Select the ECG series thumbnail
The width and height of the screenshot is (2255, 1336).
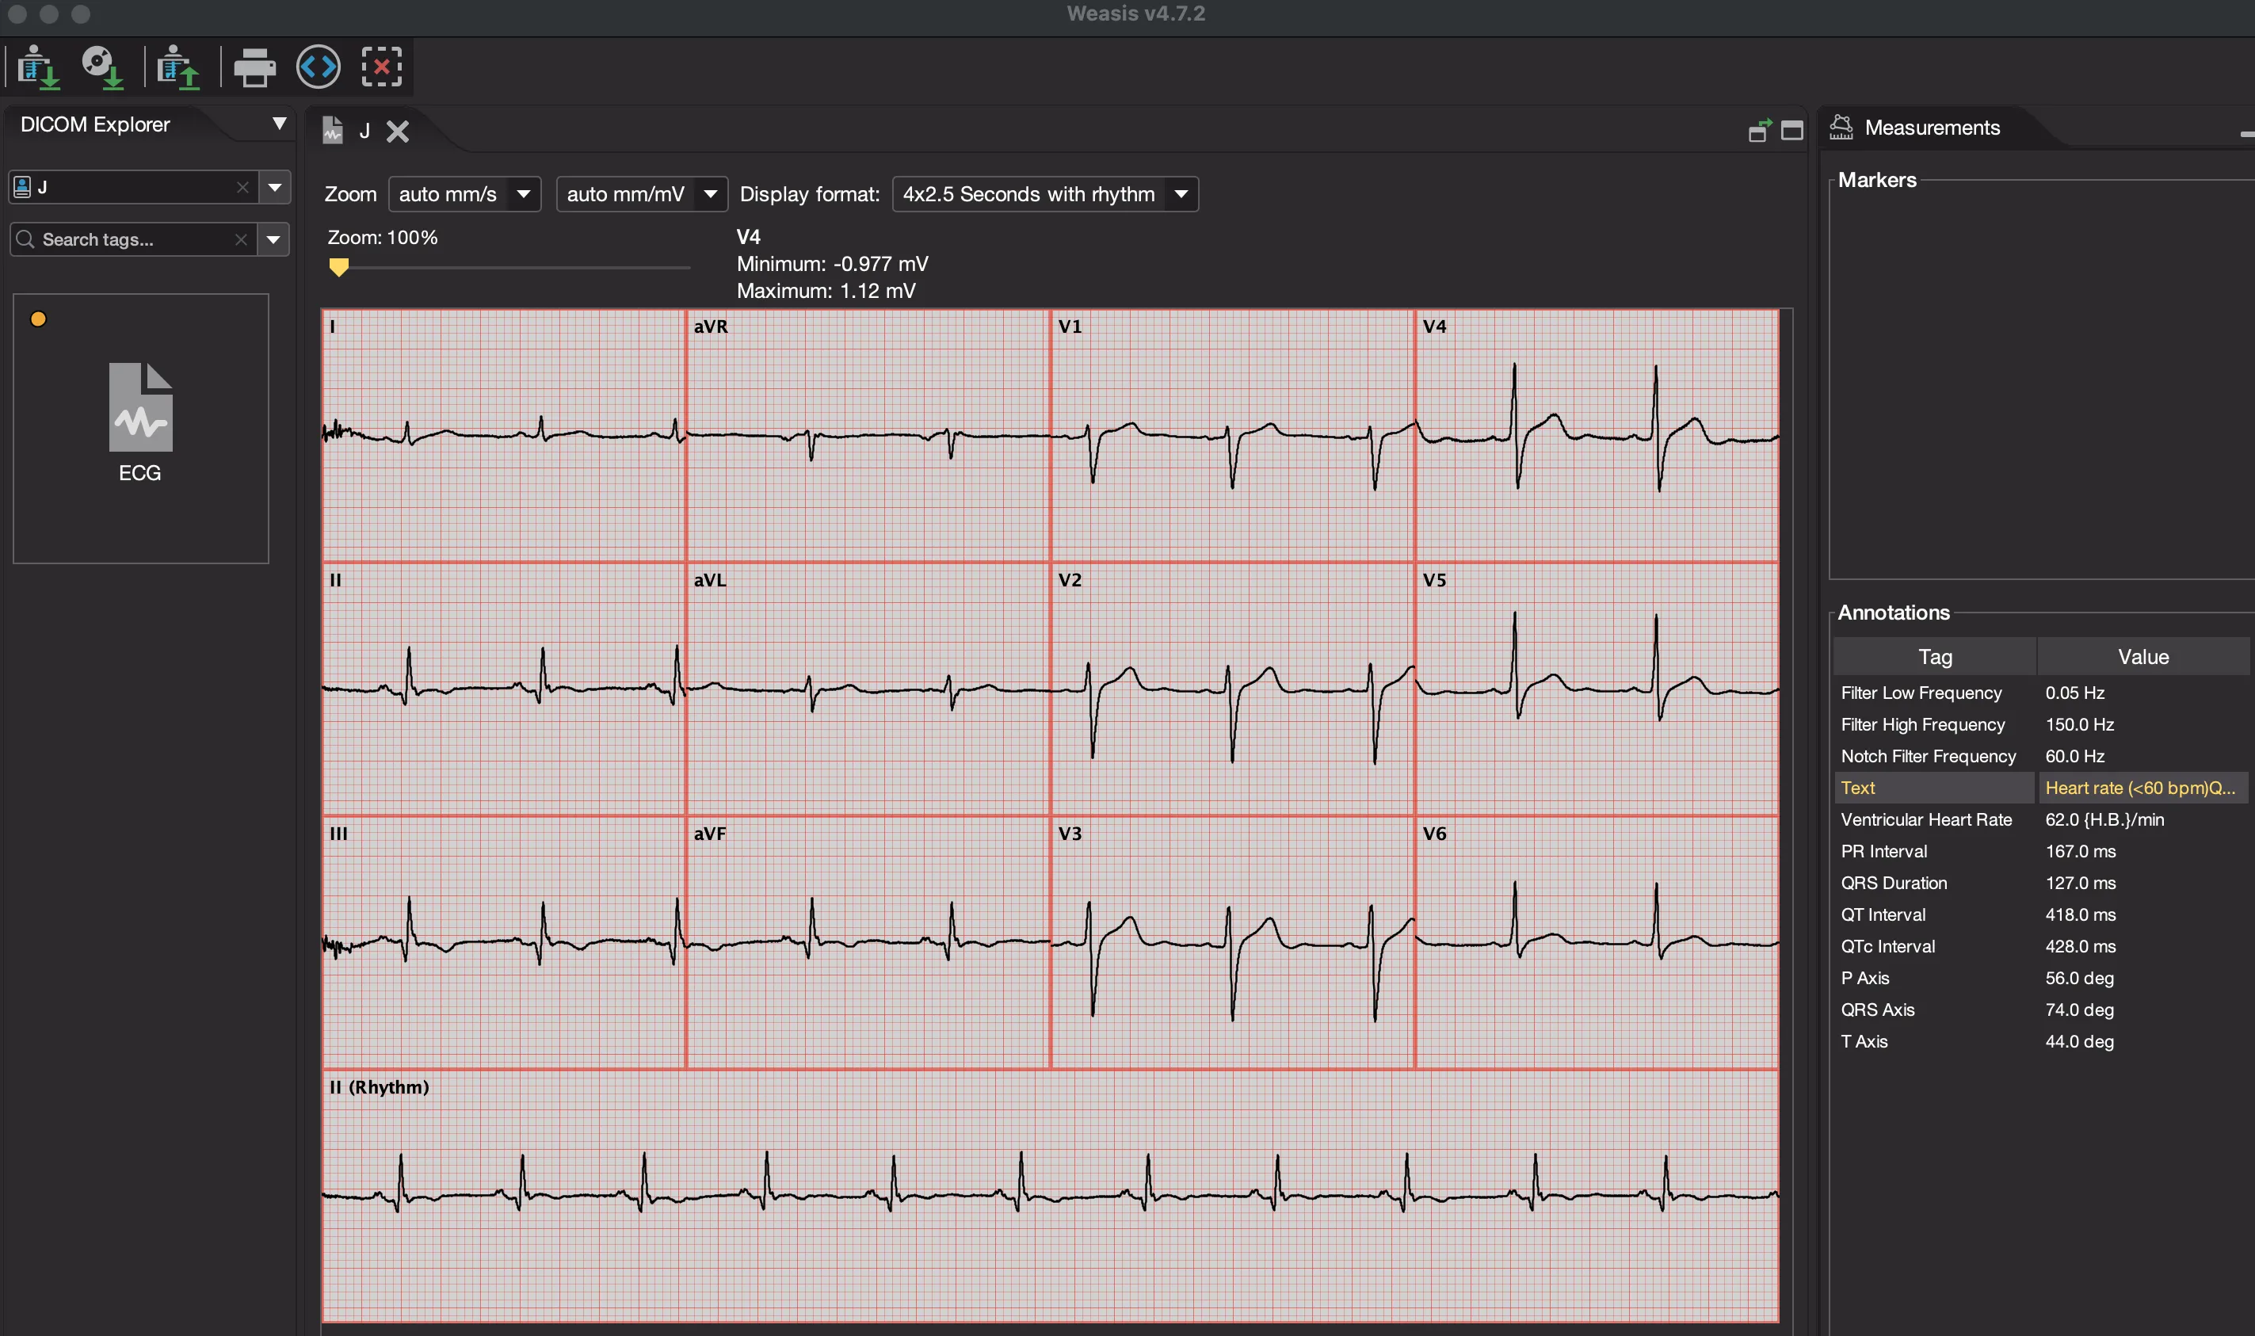point(140,428)
